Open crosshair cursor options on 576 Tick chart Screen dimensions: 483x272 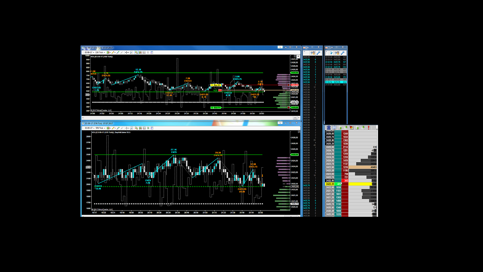click(x=127, y=128)
